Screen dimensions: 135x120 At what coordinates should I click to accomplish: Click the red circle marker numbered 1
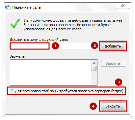(x=55, y=46)
